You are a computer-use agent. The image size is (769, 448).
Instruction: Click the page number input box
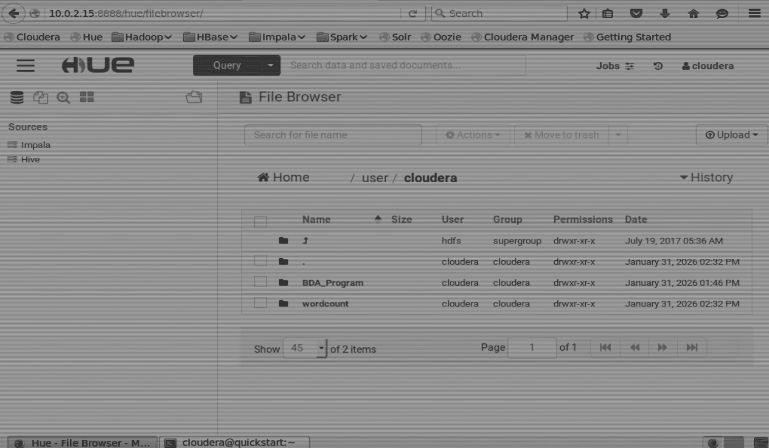[x=532, y=348]
